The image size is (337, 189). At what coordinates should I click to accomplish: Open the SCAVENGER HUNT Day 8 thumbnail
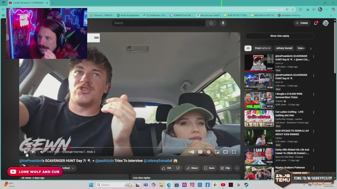[259, 62]
